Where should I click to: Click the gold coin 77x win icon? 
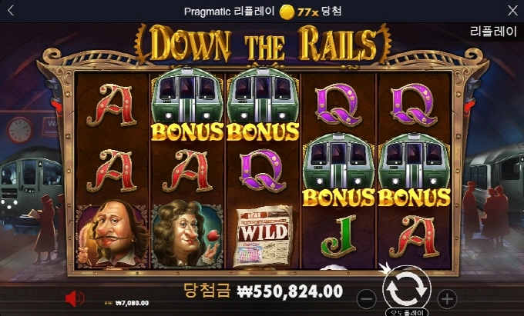287,12
